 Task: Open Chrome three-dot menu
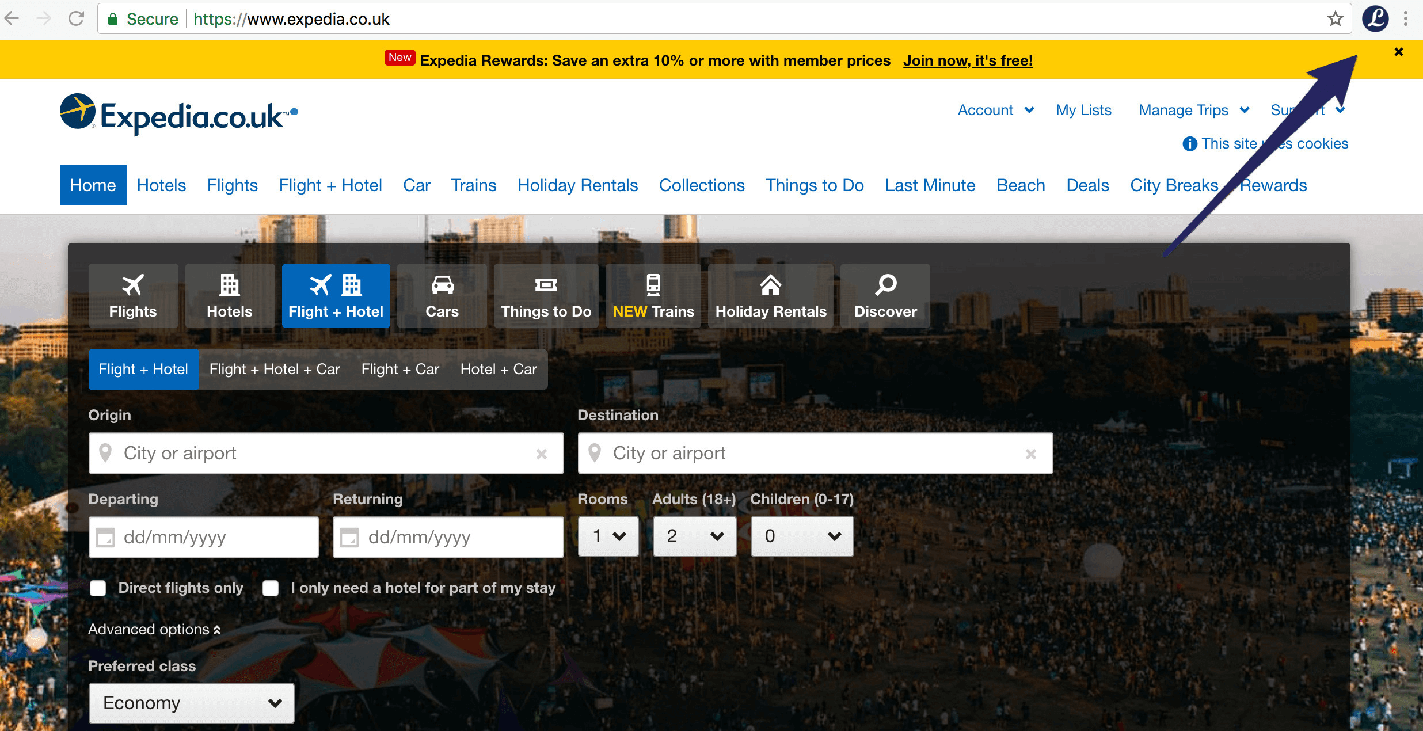pos(1406,18)
